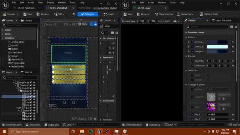Open Windows Start menu
This screenshot has width=240, height=135.
pos(4,132)
